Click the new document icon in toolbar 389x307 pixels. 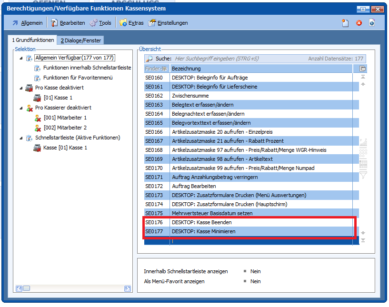coord(346,23)
